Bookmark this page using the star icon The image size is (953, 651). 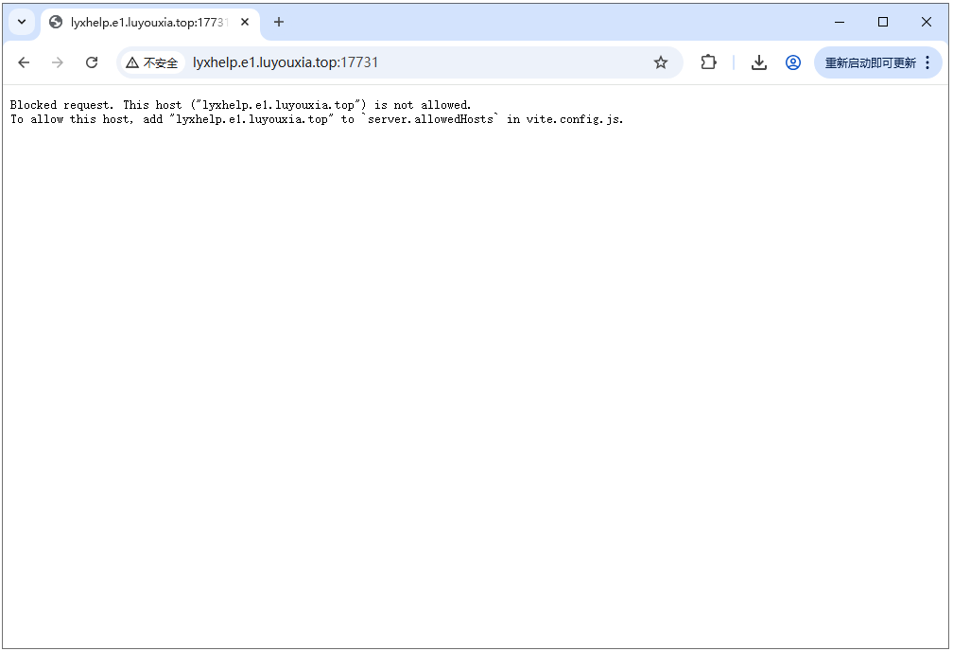tap(661, 62)
